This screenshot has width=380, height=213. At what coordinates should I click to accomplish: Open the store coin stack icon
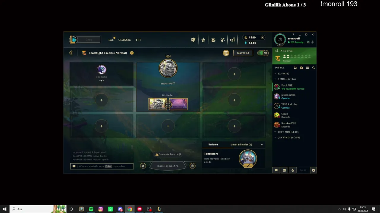tap(232, 40)
